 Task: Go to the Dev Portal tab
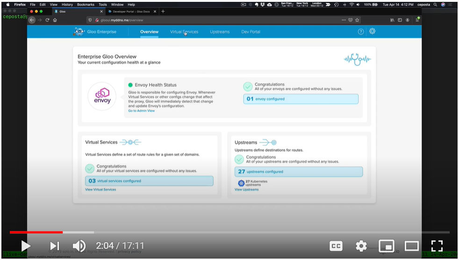(x=251, y=32)
